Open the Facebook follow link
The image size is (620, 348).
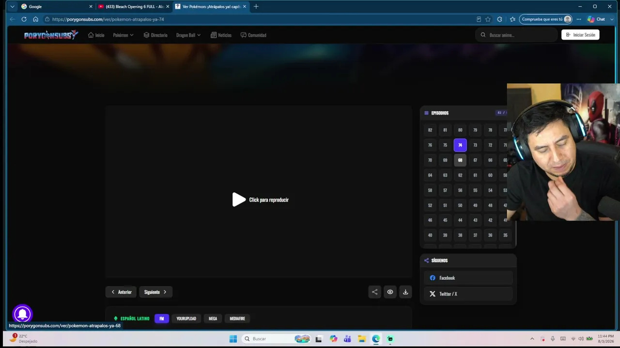(x=468, y=278)
